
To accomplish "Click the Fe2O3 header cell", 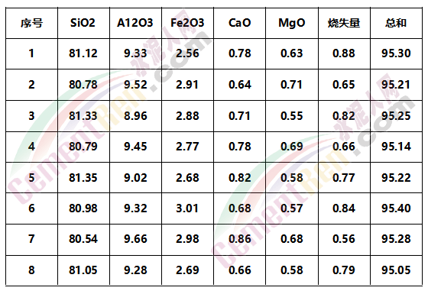I will (187, 23).
